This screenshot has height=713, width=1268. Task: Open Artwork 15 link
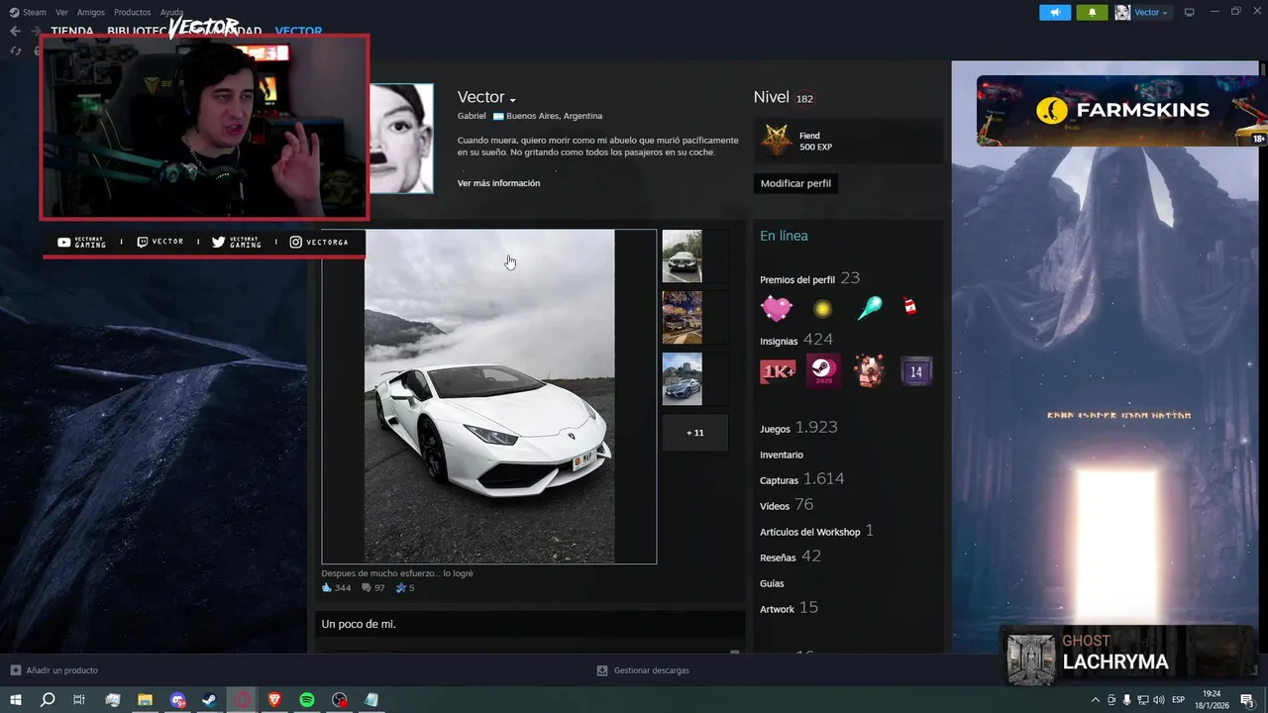click(x=789, y=608)
